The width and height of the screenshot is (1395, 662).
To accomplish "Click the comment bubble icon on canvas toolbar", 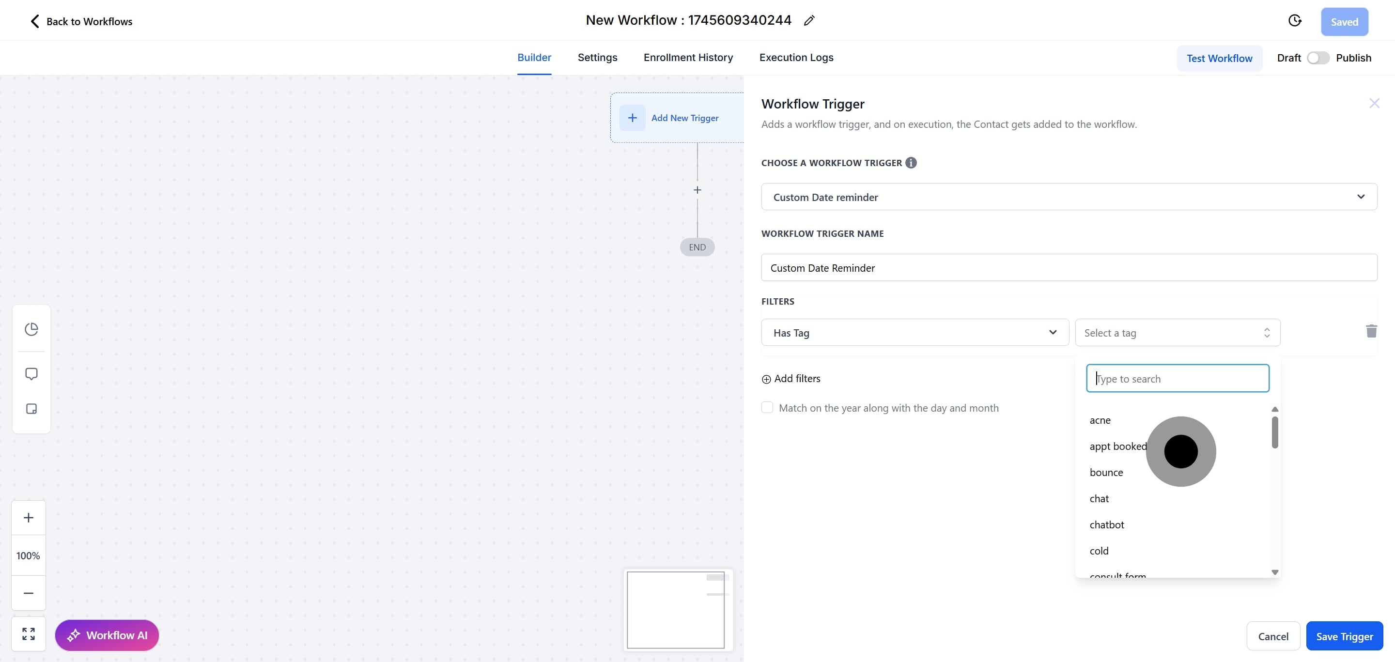I will pyautogui.click(x=31, y=374).
